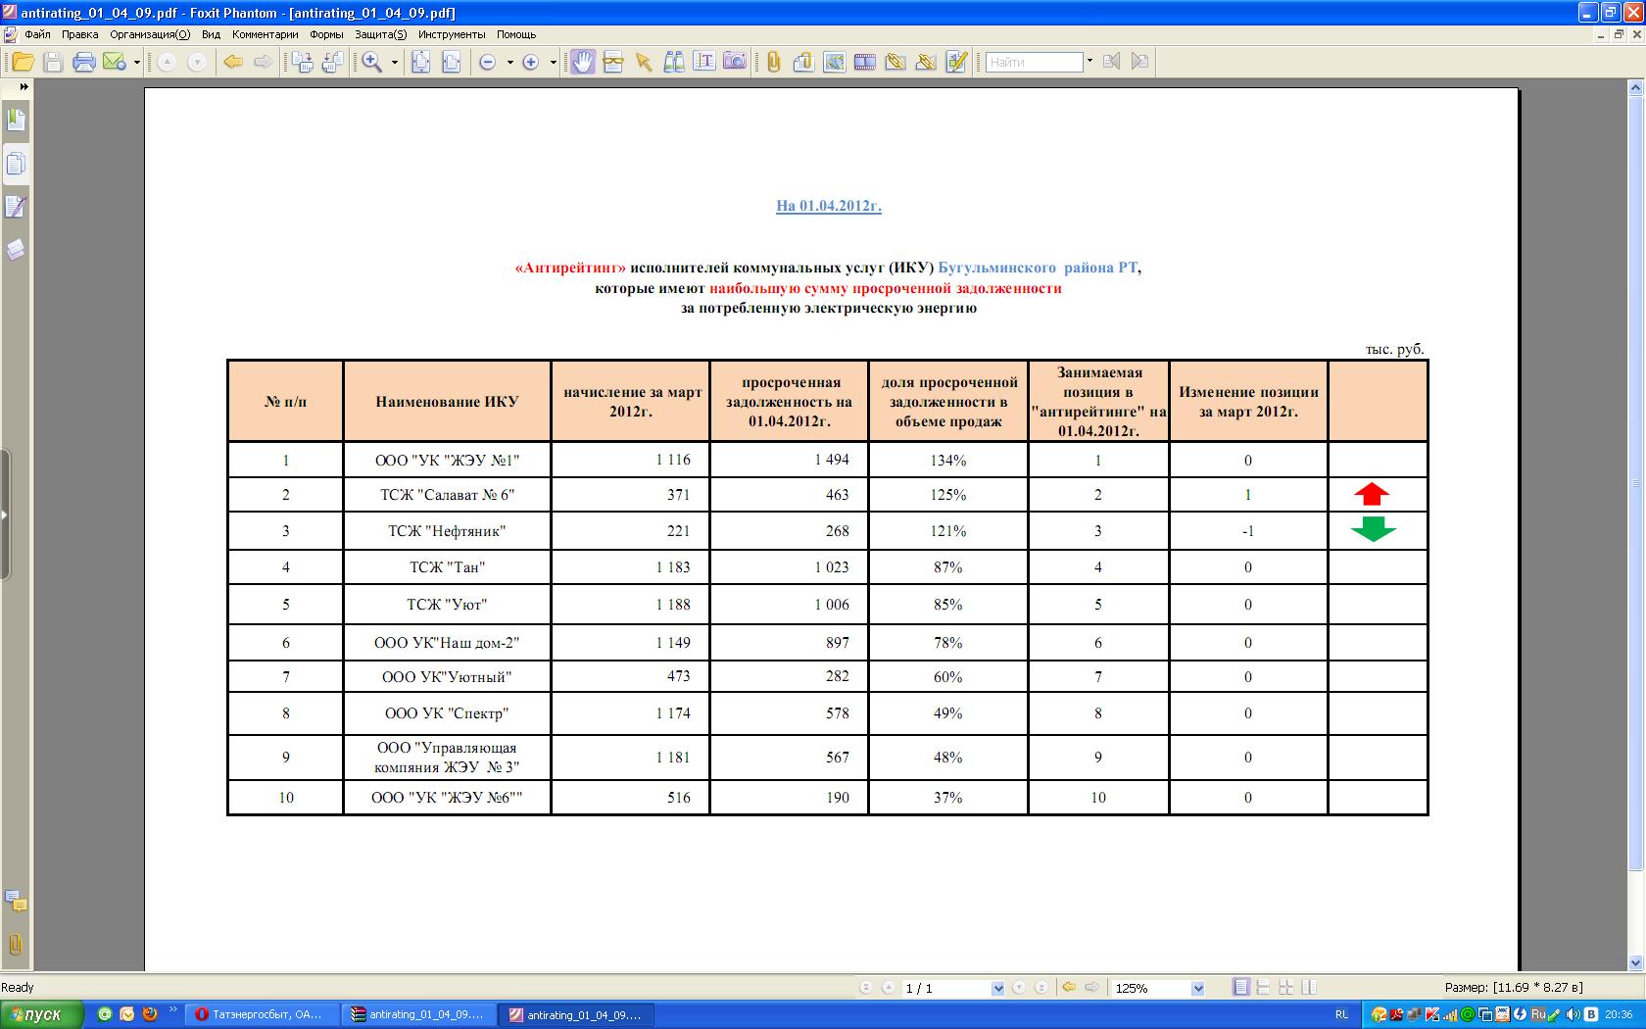Click the Open file folder icon

pyautogui.click(x=23, y=63)
